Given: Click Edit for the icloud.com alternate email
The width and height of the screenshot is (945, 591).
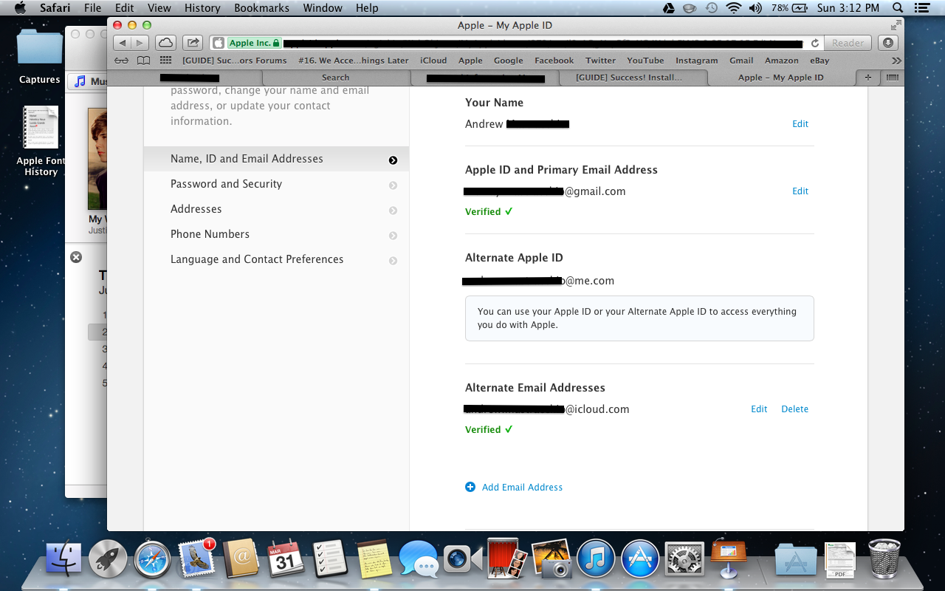Looking at the screenshot, I should coord(759,409).
